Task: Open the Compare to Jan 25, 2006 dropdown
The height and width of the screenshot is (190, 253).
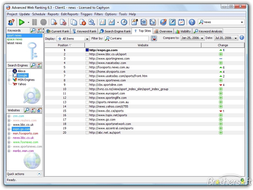Action: pos(202,38)
